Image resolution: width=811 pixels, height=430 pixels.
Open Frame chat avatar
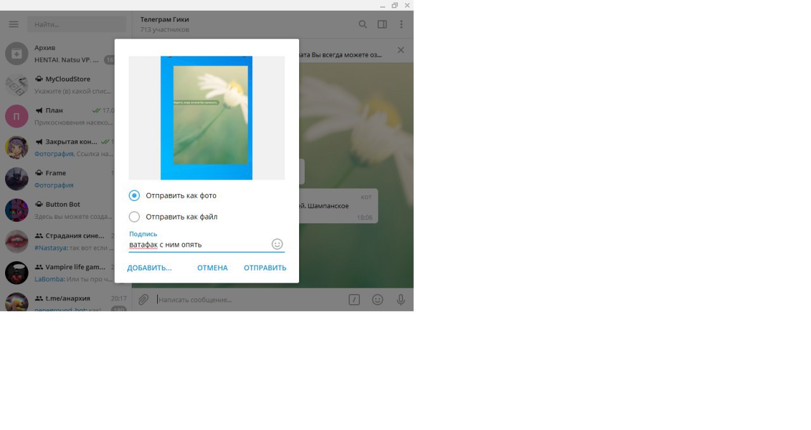point(17,179)
